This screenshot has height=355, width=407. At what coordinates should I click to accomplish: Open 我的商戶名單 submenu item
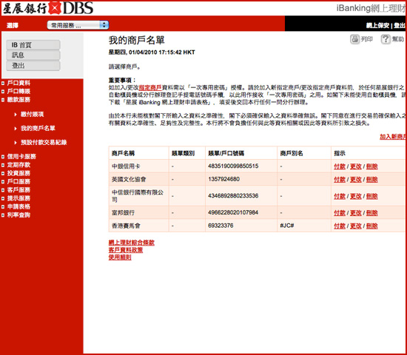click(x=38, y=128)
